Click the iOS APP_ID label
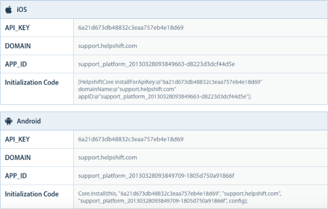328x209 pixels. (16, 64)
